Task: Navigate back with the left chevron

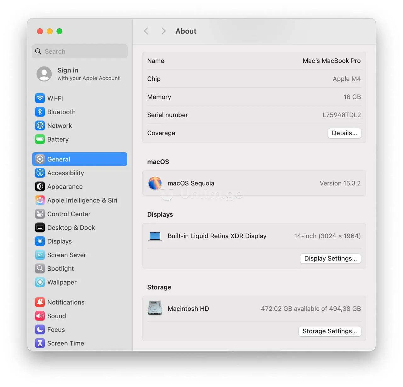Action: pyautogui.click(x=146, y=31)
